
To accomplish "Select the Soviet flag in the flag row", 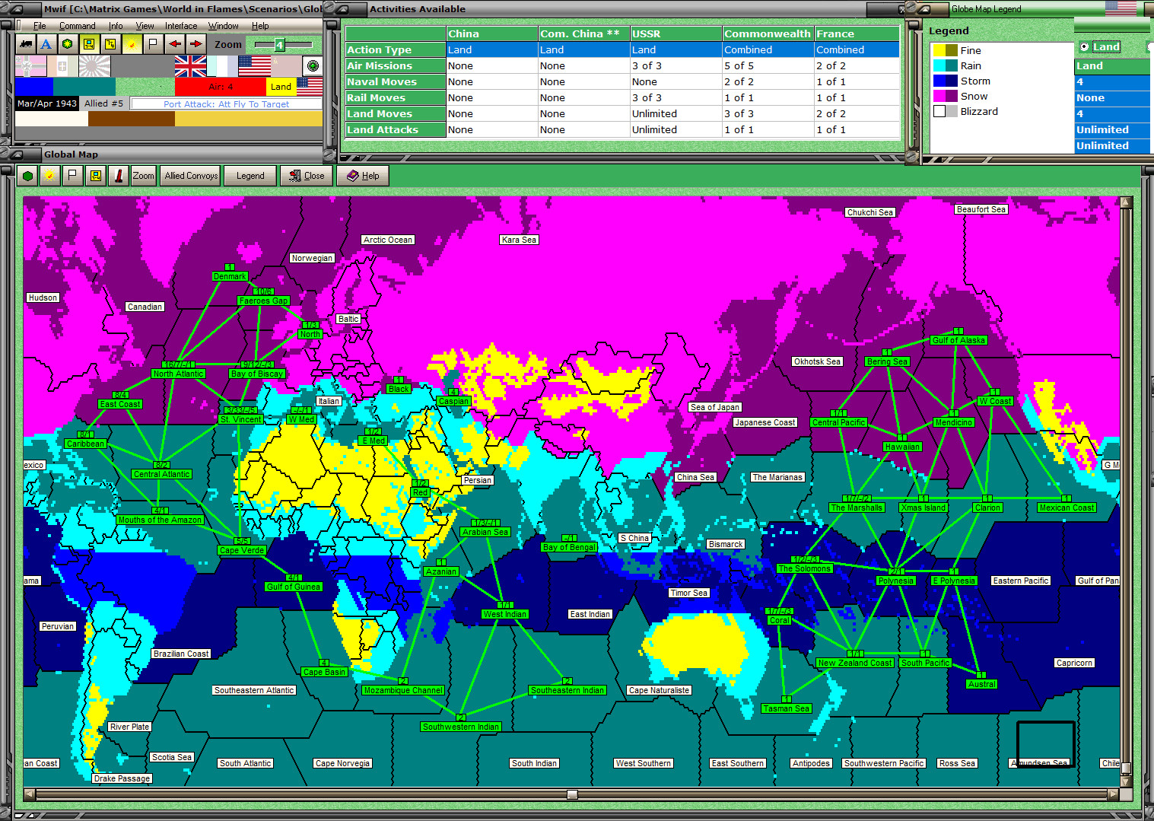I will pos(286,66).
